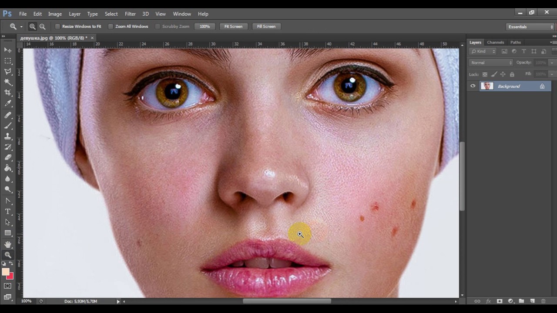Viewport: 557px width, 313px height.
Task: Open the status bar info arrow
Action: click(118, 301)
